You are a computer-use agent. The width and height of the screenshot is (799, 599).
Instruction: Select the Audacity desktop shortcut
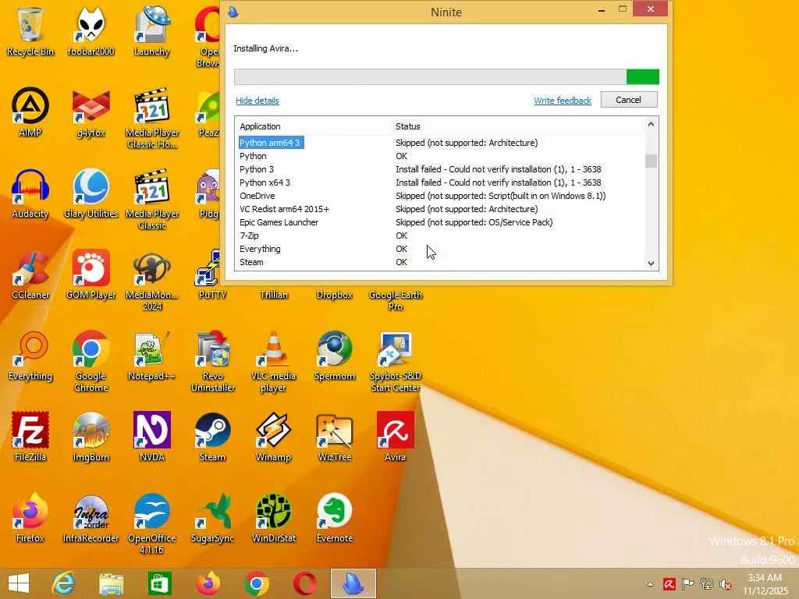point(30,193)
